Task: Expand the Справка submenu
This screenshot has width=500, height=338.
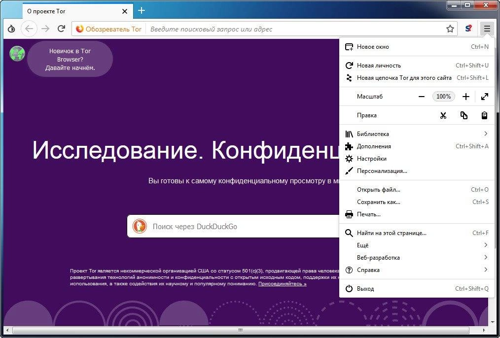Action: pos(417,270)
